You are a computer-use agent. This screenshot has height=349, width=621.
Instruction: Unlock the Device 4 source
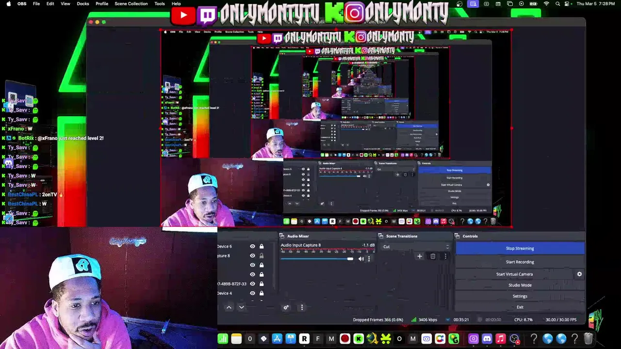pos(261,293)
